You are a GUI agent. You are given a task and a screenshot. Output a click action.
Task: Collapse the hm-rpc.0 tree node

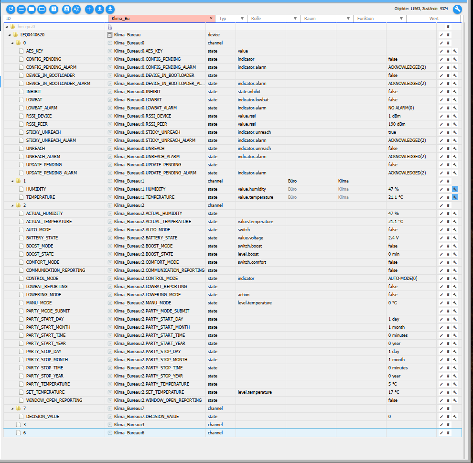click(x=7, y=27)
